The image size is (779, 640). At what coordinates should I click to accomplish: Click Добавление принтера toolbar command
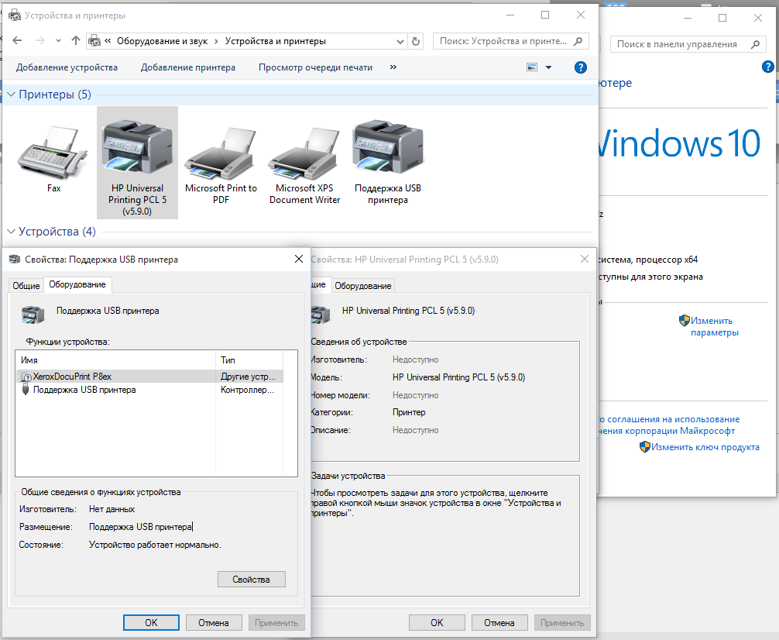pyautogui.click(x=187, y=67)
